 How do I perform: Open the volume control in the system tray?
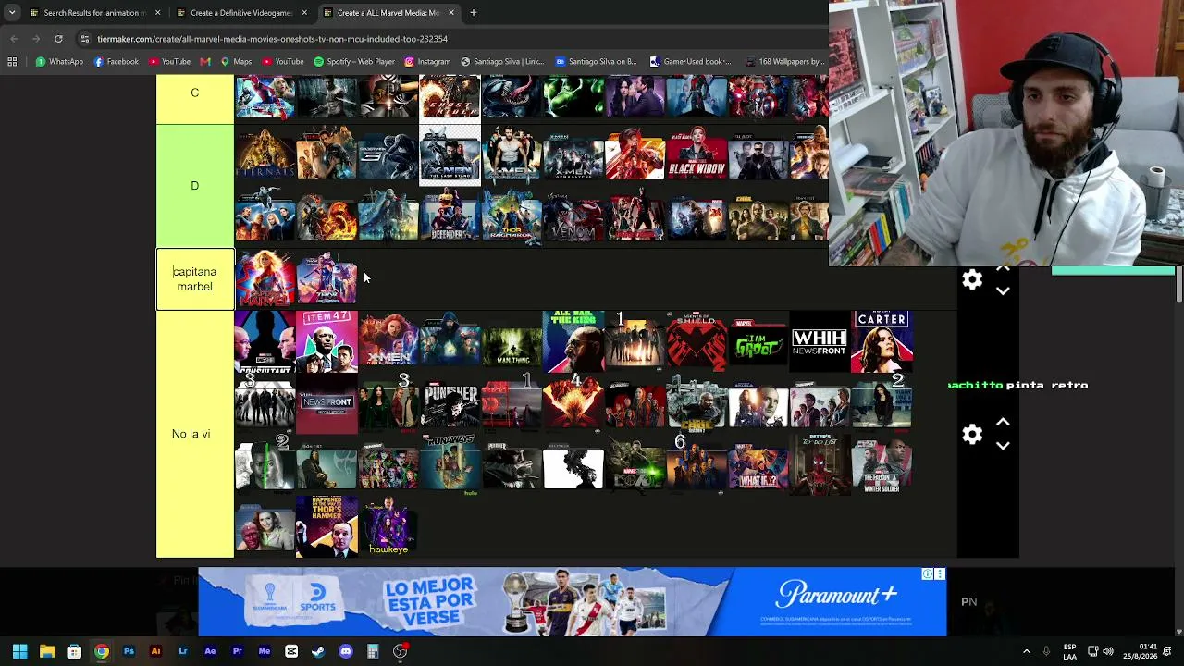(1108, 651)
